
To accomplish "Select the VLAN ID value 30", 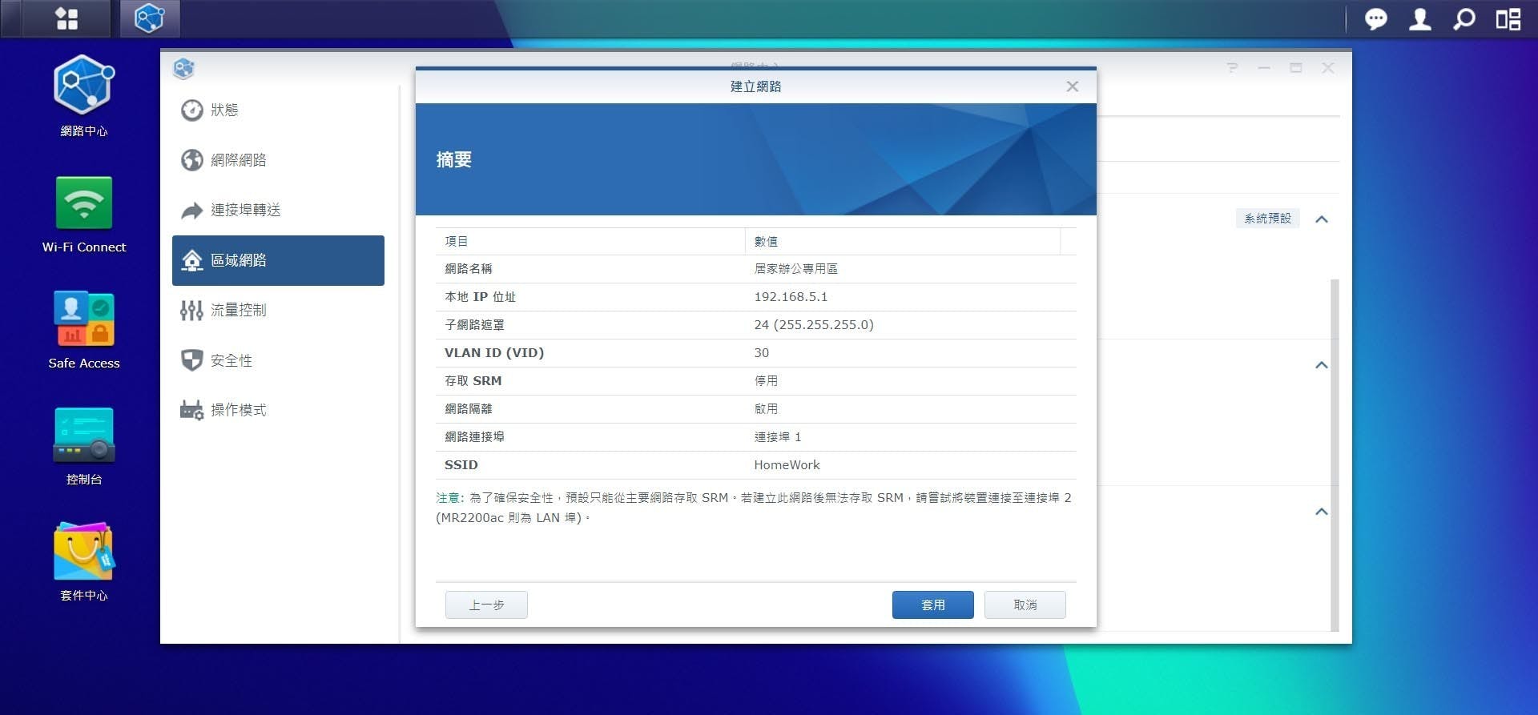I will (x=761, y=353).
